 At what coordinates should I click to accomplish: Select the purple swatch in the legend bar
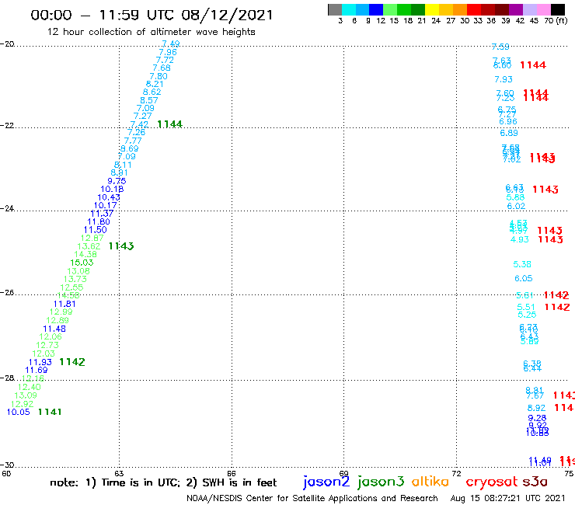click(x=516, y=9)
